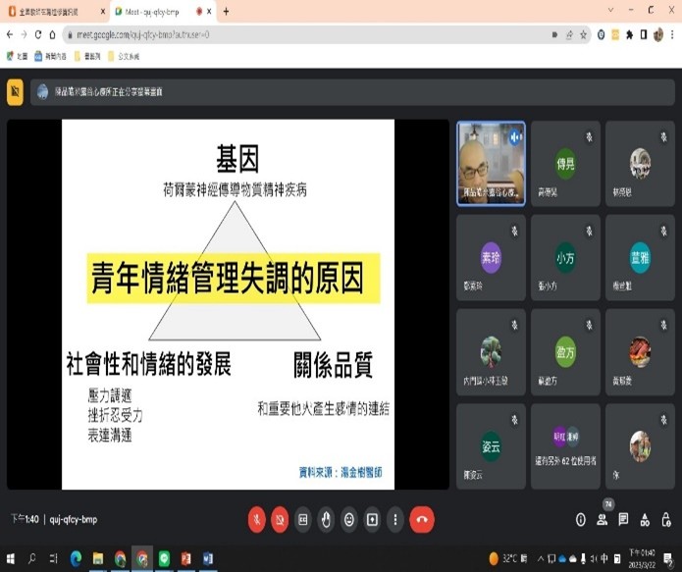The width and height of the screenshot is (682, 572).
Task: Open Windows notification center
Action: click(x=667, y=558)
